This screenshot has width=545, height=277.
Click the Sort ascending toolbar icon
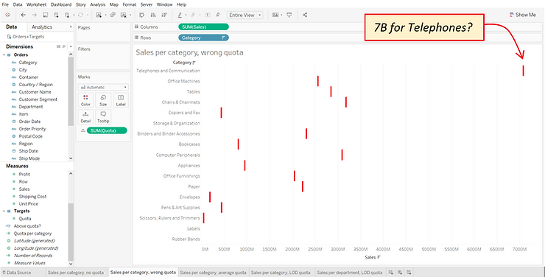pos(153,15)
